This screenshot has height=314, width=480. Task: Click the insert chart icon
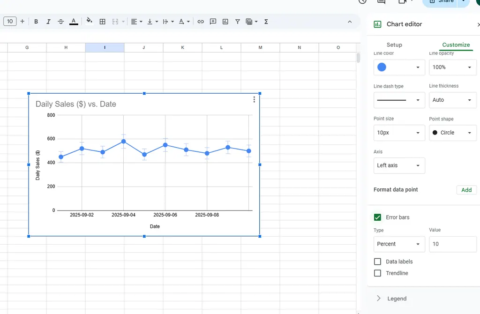pyautogui.click(x=225, y=22)
